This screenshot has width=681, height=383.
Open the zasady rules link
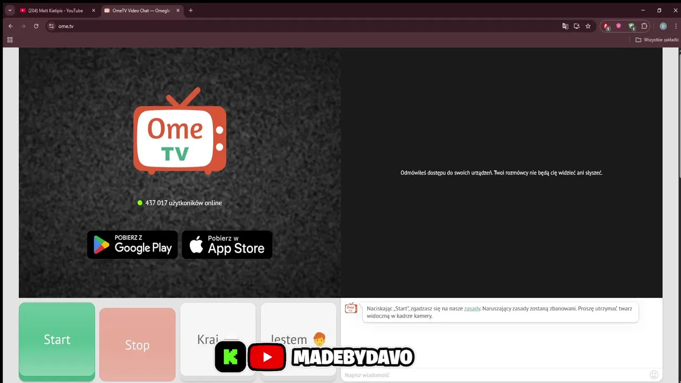472,309
